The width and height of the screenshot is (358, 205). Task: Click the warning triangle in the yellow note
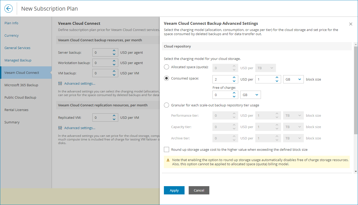pyautogui.click(x=168, y=160)
